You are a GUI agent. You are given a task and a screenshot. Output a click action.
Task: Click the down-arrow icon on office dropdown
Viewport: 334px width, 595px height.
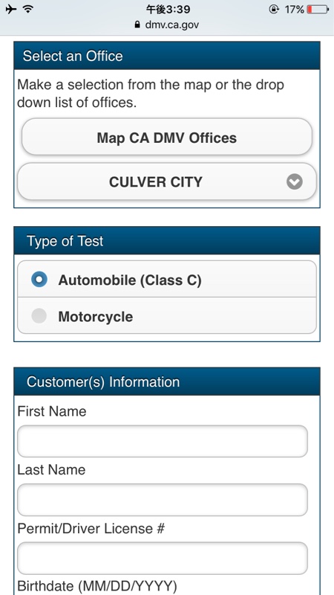[295, 182]
